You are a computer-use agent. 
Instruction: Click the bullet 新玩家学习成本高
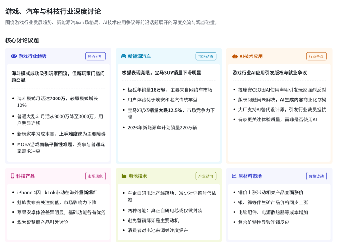point(61,134)
